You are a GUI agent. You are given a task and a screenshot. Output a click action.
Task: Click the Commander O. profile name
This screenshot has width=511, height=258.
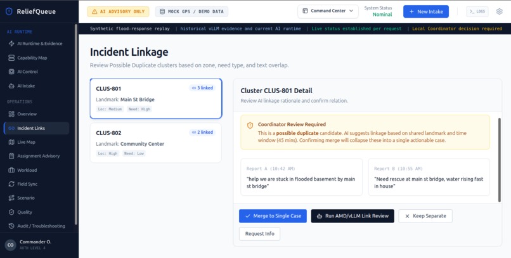36,242
